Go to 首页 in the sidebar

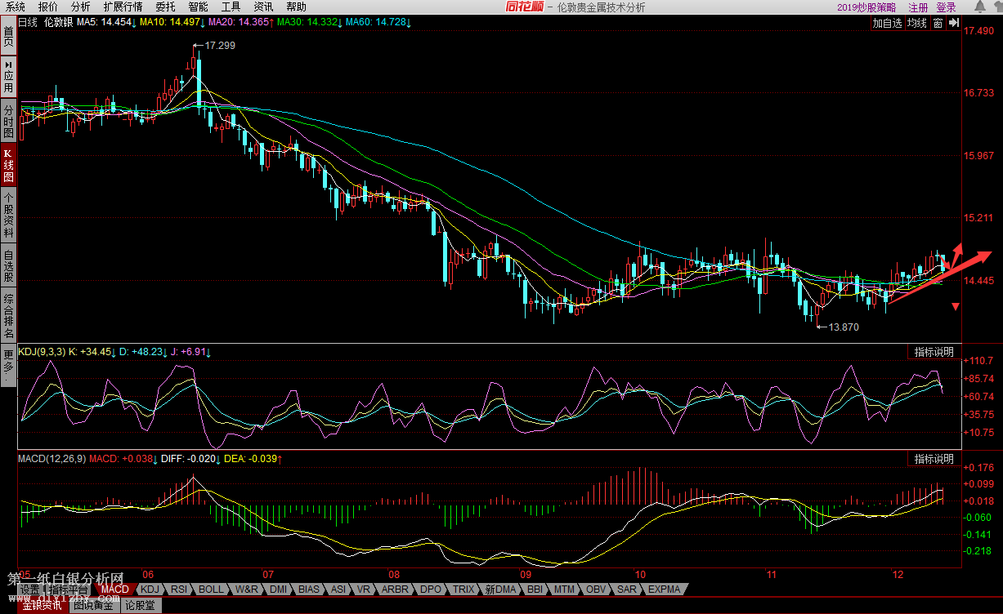click(8, 37)
